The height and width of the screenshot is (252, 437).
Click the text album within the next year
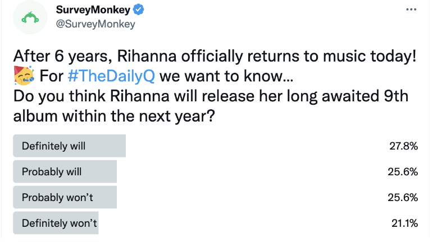pos(114,116)
